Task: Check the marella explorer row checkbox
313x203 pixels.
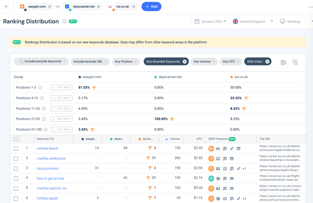Action: coord(16,188)
